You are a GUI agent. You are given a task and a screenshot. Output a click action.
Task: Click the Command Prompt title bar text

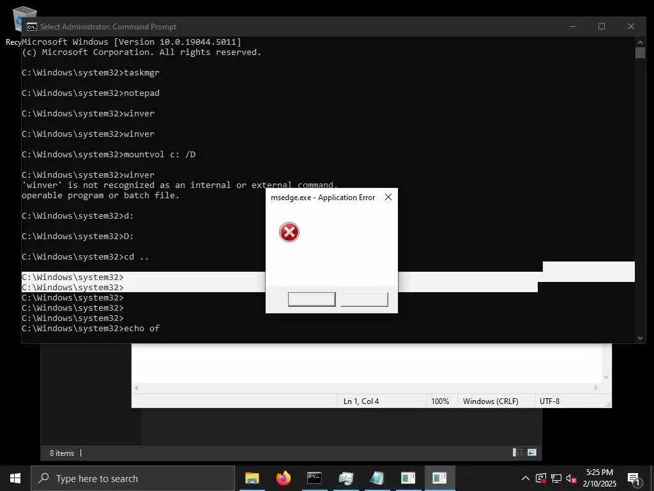108,27
